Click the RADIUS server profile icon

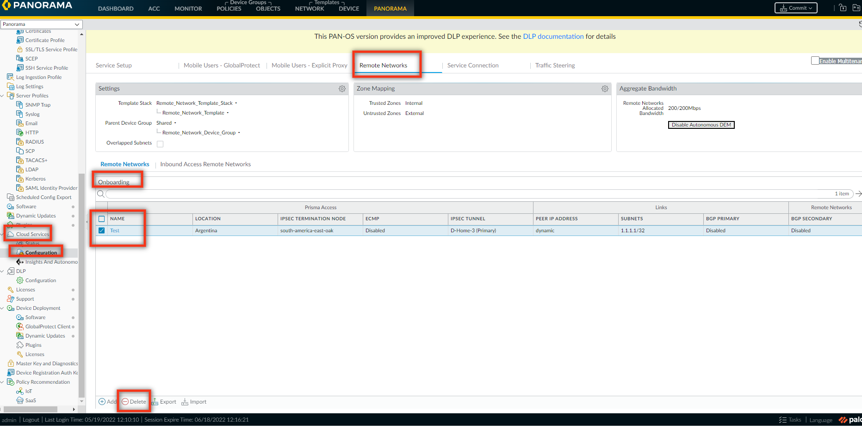(20, 142)
